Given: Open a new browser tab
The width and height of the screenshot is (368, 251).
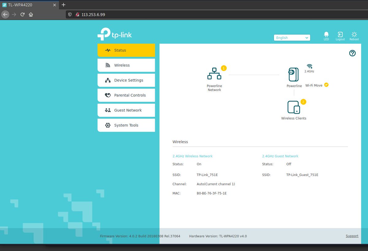Looking at the screenshot, I should [x=63, y=5].
